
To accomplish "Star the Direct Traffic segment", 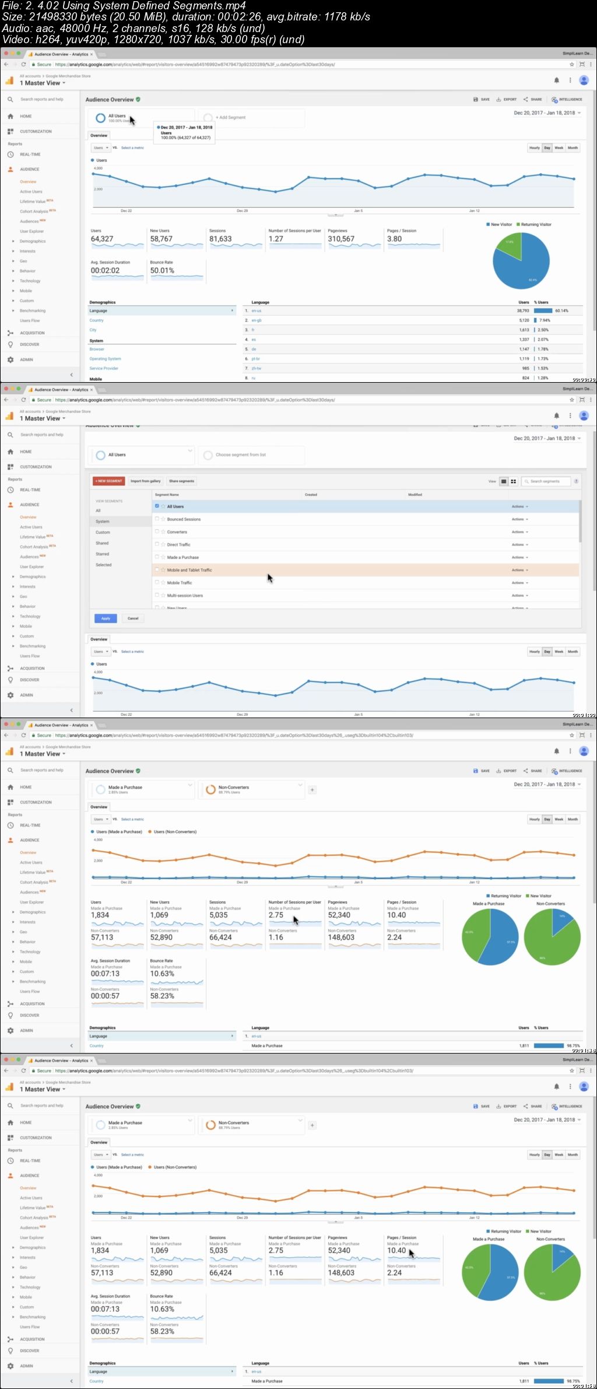I will click(163, 544).
